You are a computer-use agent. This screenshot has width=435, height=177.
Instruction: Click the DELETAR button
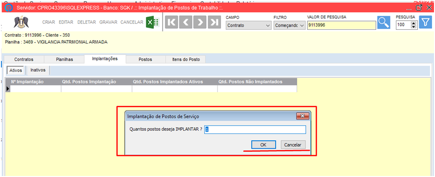click(87, 22)
